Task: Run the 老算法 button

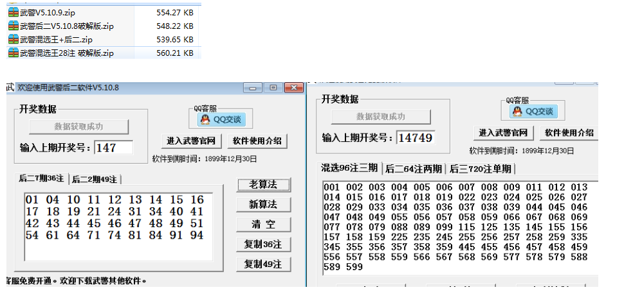Action: [263, 185]
